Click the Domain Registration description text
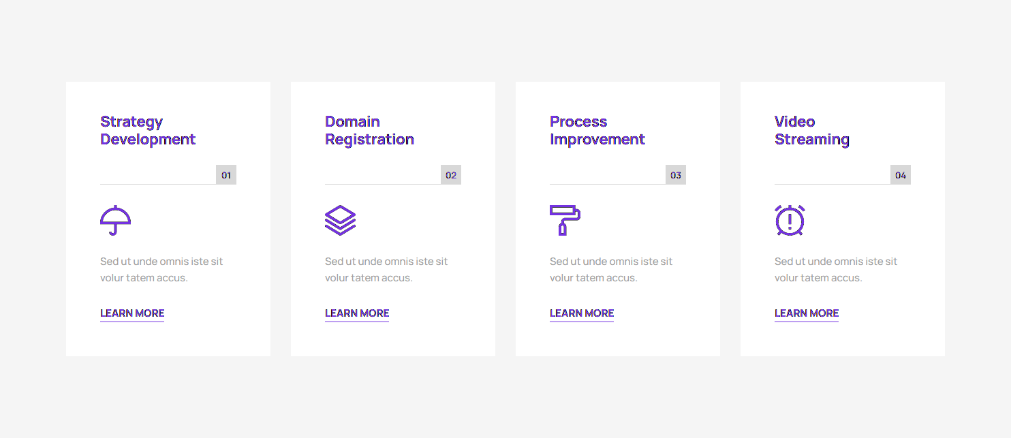Viewport: 1011px width, 438px height. click(386, 270)
